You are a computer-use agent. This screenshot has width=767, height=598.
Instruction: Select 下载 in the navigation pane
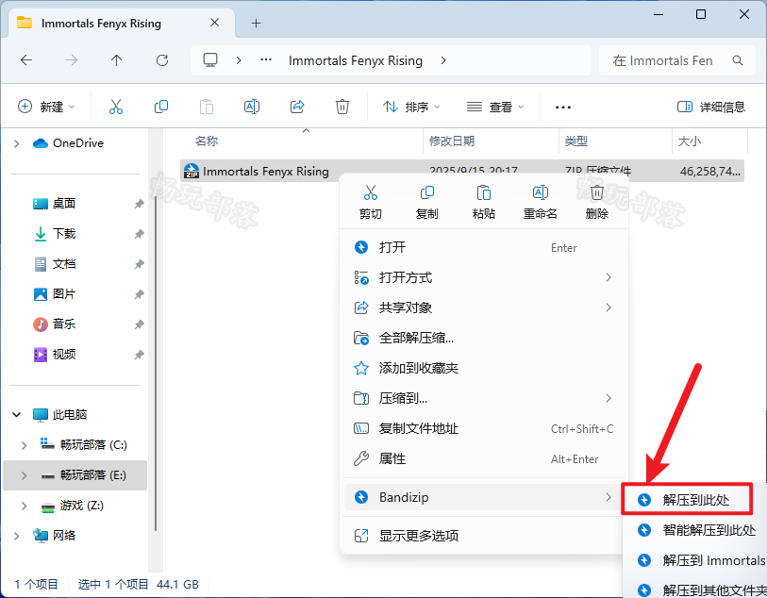tap(64, 234)
